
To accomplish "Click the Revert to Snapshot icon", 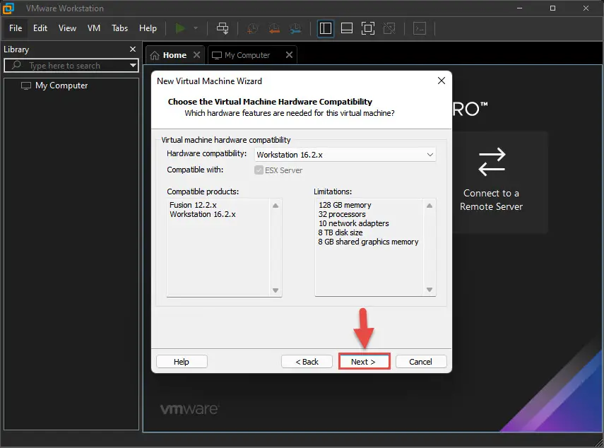I will pos(274,28).
